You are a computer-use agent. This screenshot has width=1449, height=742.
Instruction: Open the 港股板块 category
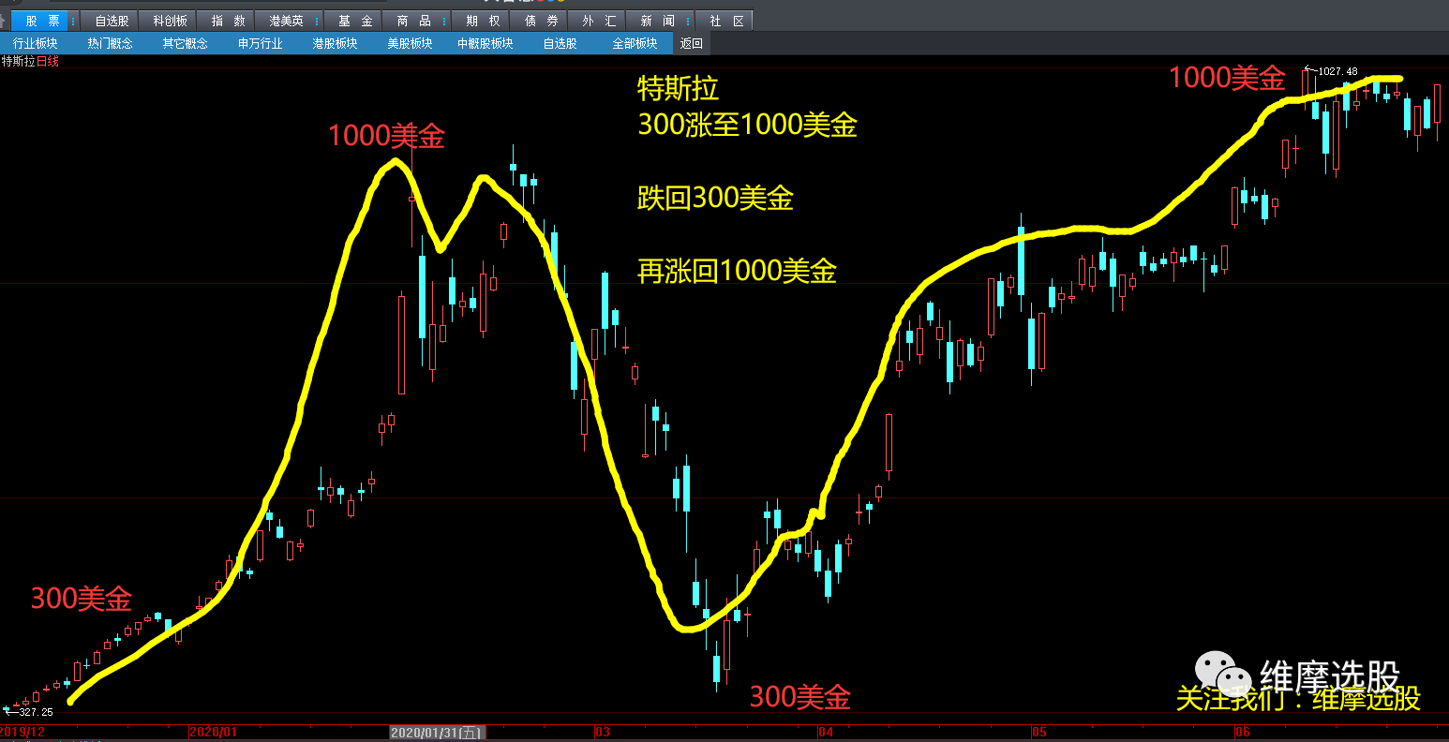point(336,43)
